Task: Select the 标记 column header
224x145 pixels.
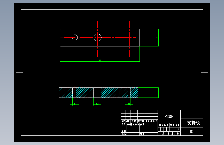Action: pyautogui.click(x=123, y=121)
